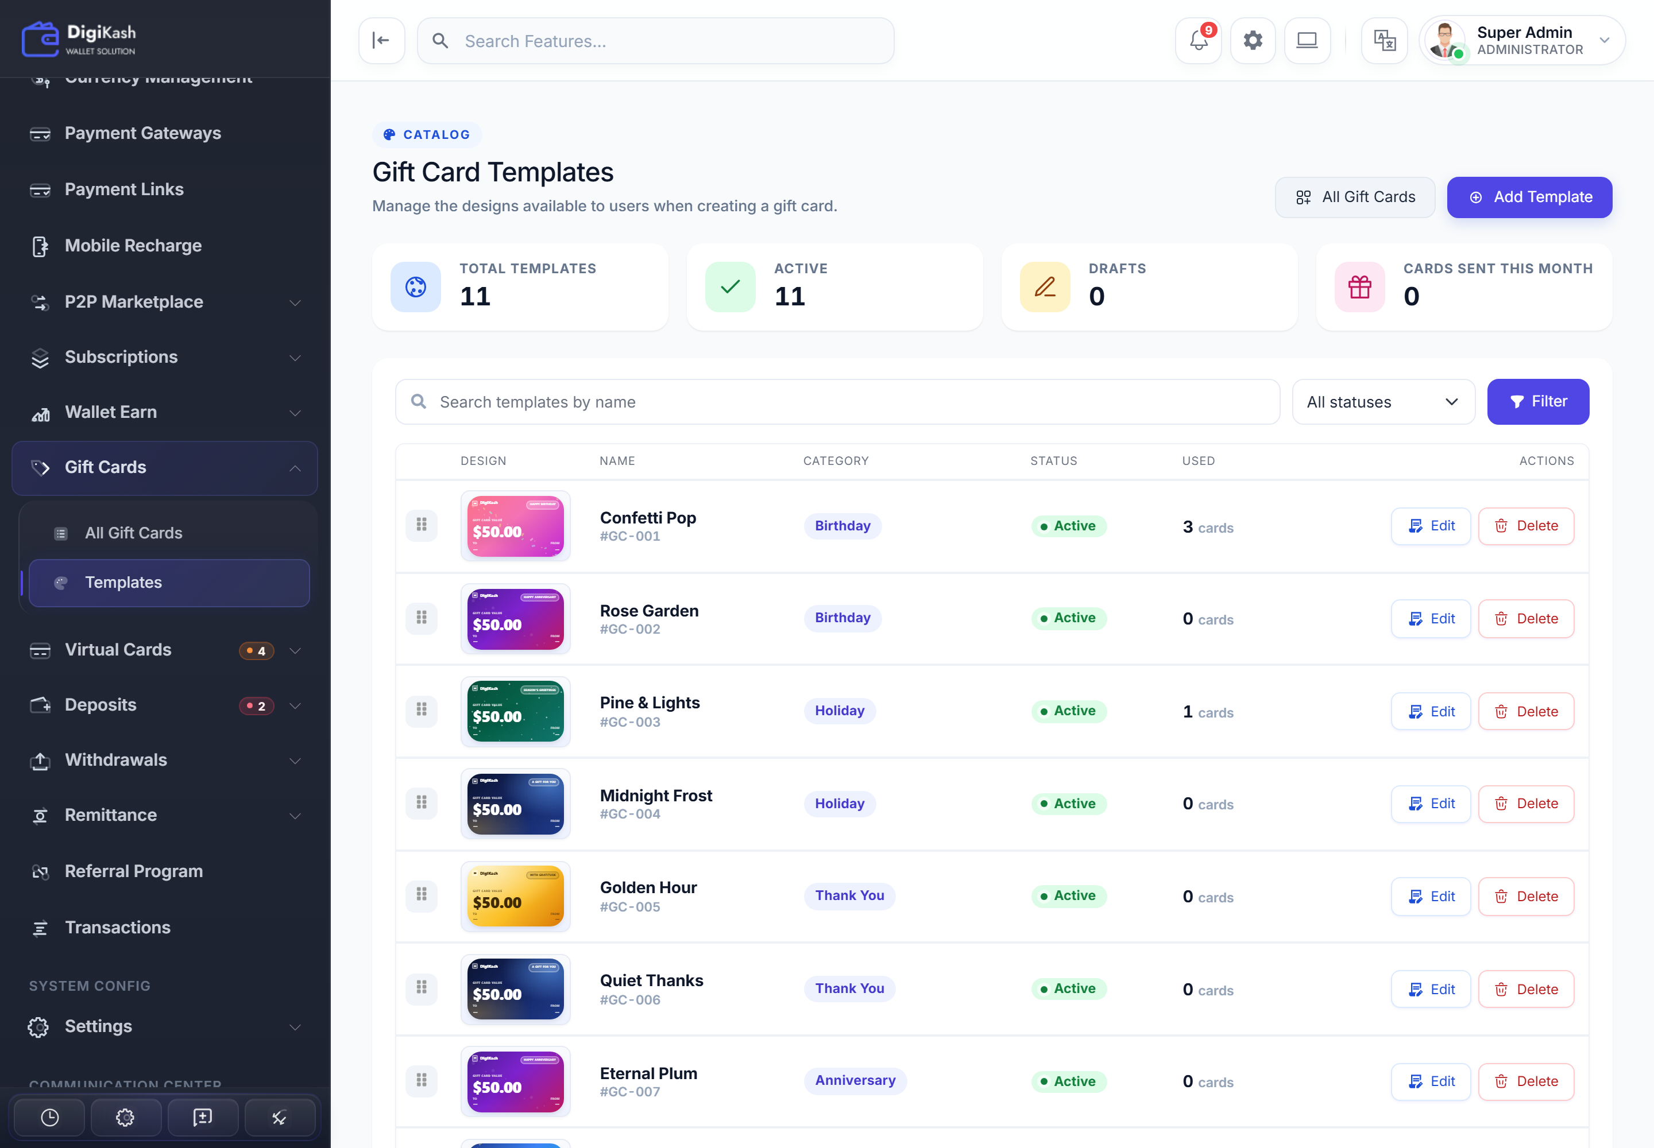Edit the Midnight Frost template

(x=1430, y=804)
